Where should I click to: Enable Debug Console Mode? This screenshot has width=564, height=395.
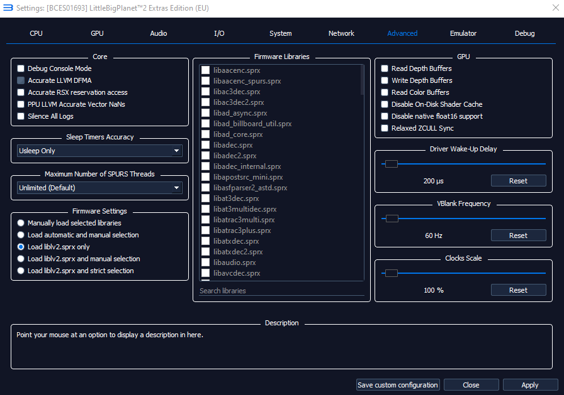point(21,68)
